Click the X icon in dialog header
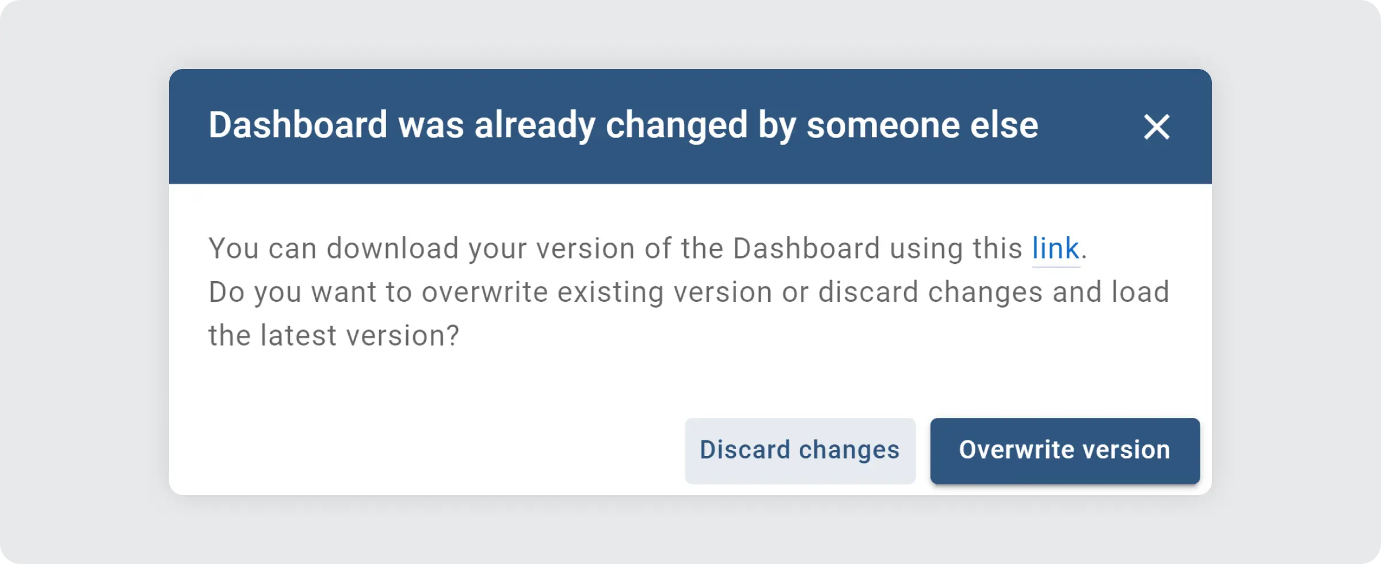The image size is (1381, 564). tap(1156, 126)
